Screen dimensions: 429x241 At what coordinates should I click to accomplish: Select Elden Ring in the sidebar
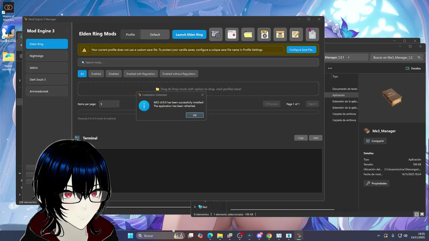pyautogui.click(x=47, y=44)
